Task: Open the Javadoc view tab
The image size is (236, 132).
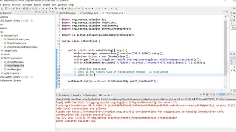Action: point(76,95)
